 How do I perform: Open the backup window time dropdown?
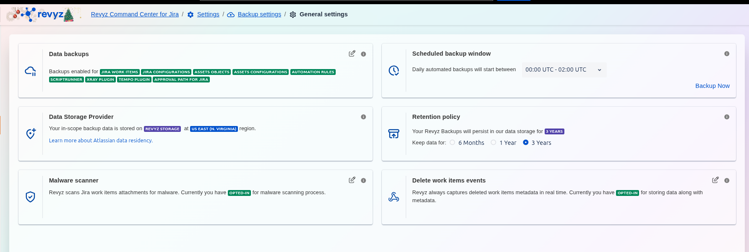[564, 70]
